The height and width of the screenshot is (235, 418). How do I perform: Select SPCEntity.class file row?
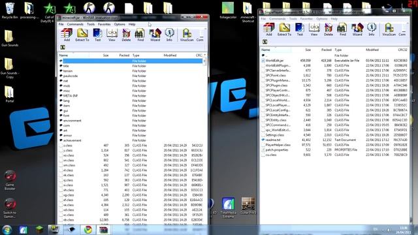pos(334,120)
